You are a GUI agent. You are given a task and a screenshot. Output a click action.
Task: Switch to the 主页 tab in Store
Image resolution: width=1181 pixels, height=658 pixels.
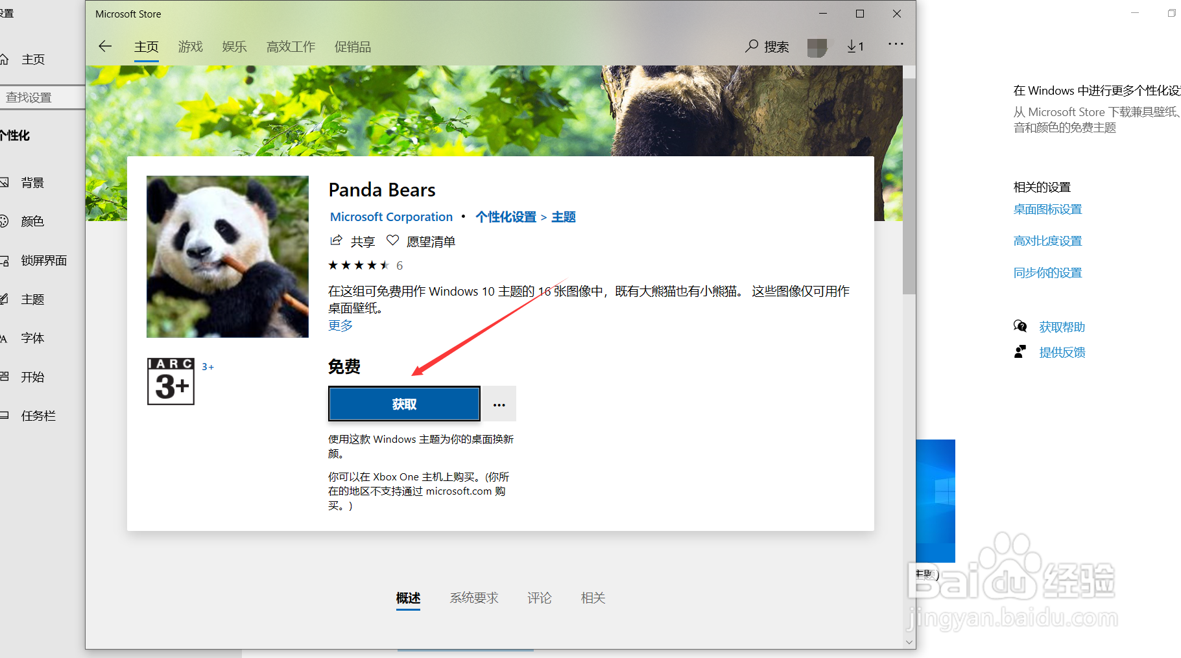(x=147, y=47)
